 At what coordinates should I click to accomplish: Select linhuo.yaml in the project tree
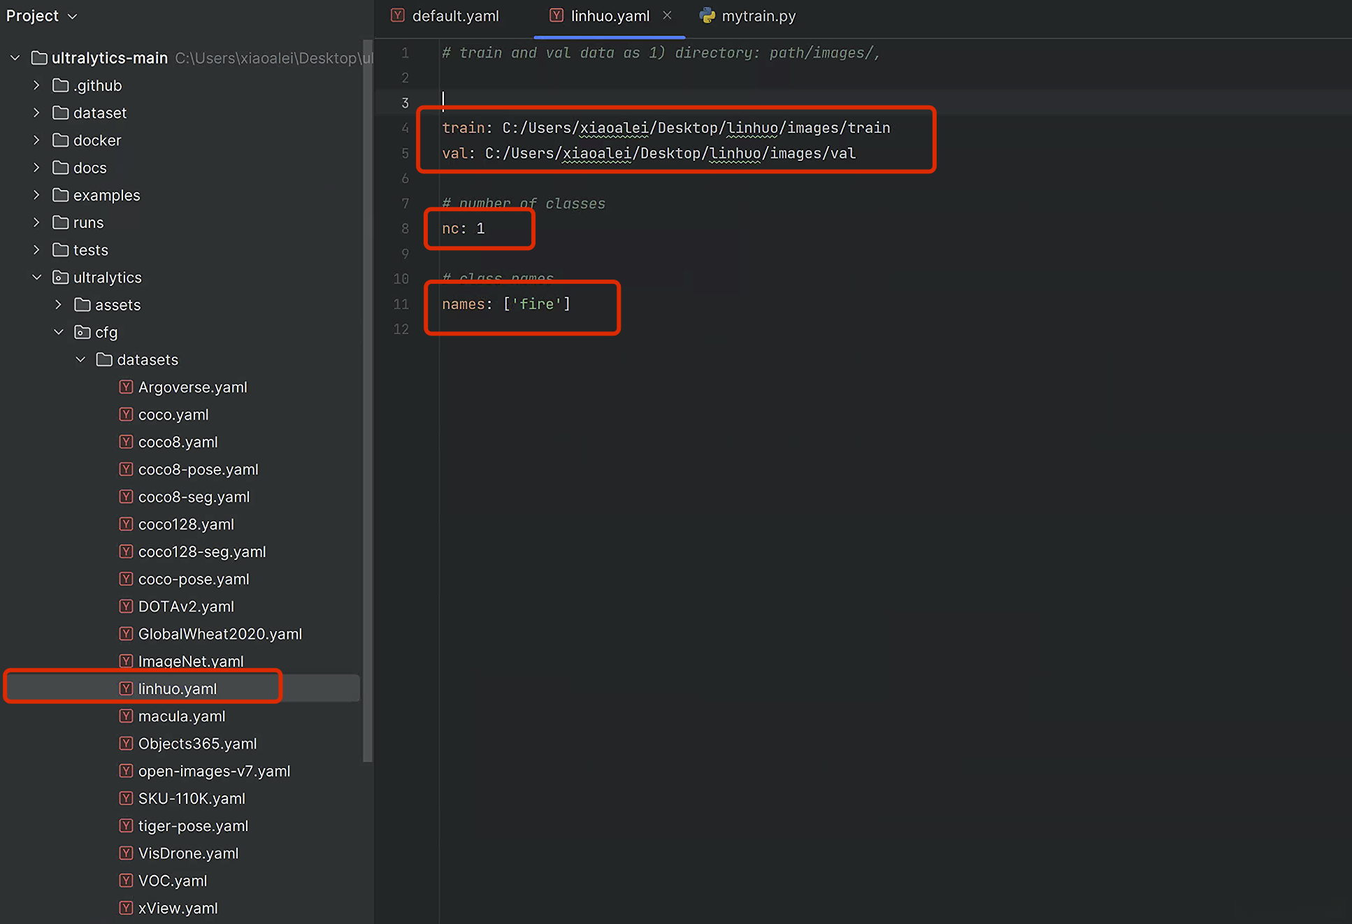click(178, 688)
